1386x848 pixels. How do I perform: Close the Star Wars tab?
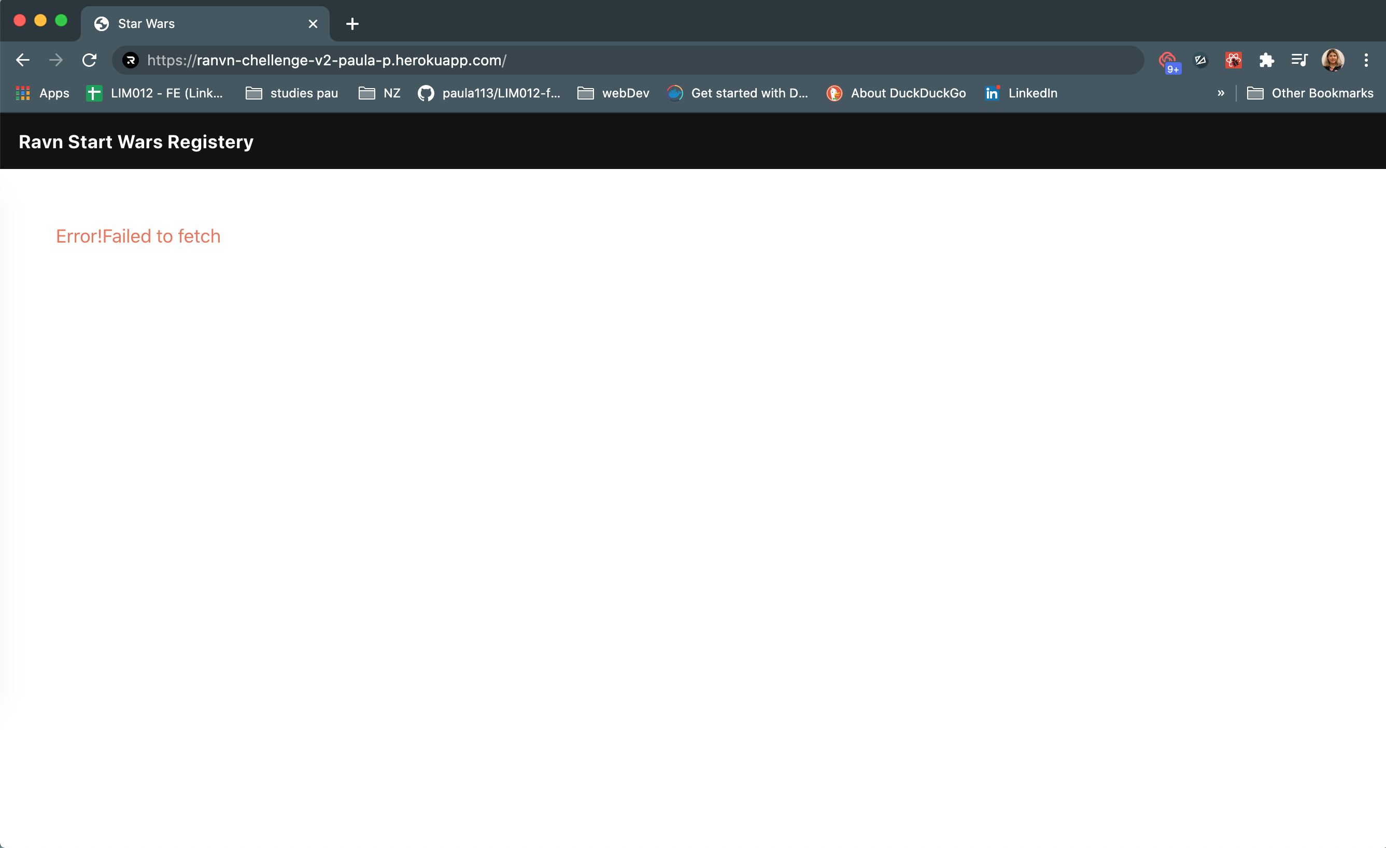pos(313,24)
